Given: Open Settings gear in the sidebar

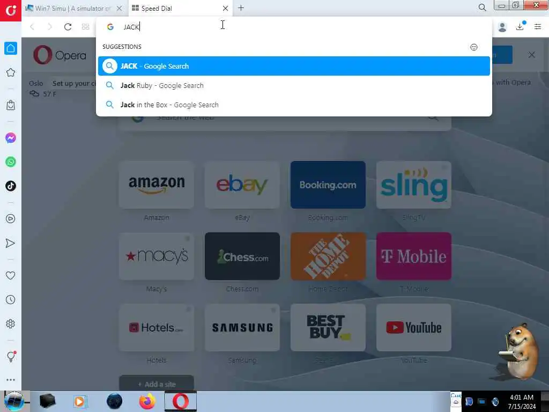Looking at the screenshot, I should click(x=11, y=323).
